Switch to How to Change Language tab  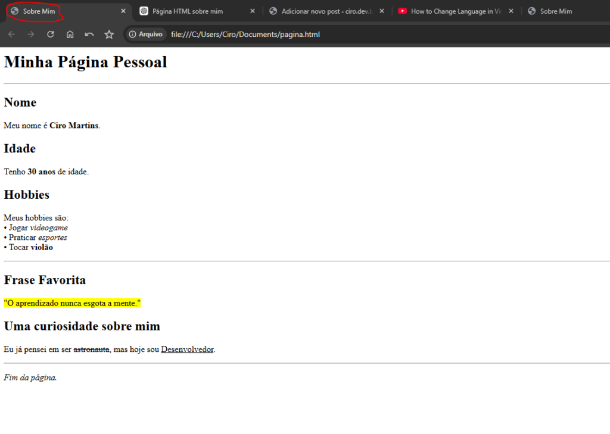point(456,11)
